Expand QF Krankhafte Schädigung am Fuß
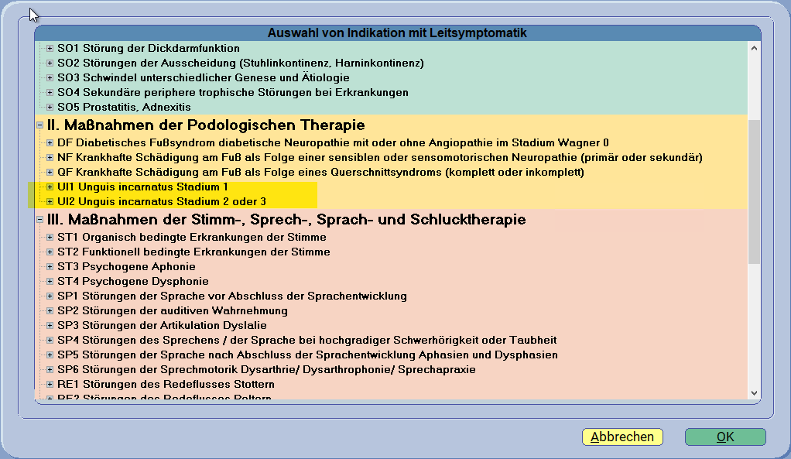 pos(48,172)
